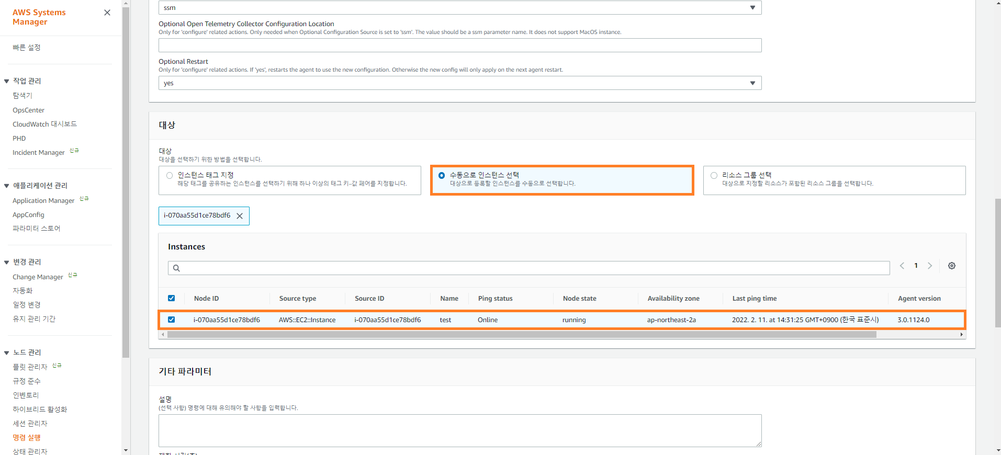Collapse the 작업 관리 section
This screenshot has width=1001, height=455.
pos(6,81)
